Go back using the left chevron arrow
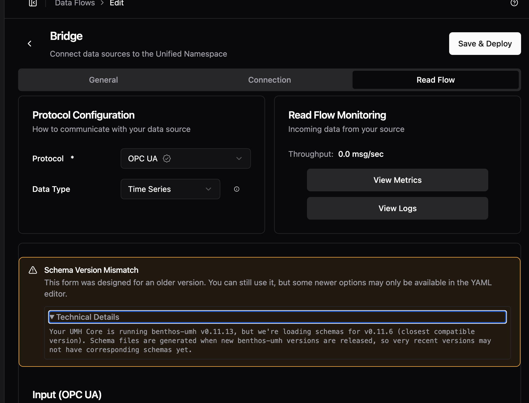The height and width of the screenshot is (403, 529). point(29,44)
